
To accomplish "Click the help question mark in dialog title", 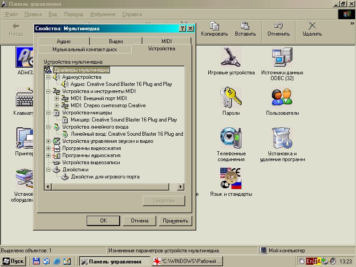I will [182, 28].
